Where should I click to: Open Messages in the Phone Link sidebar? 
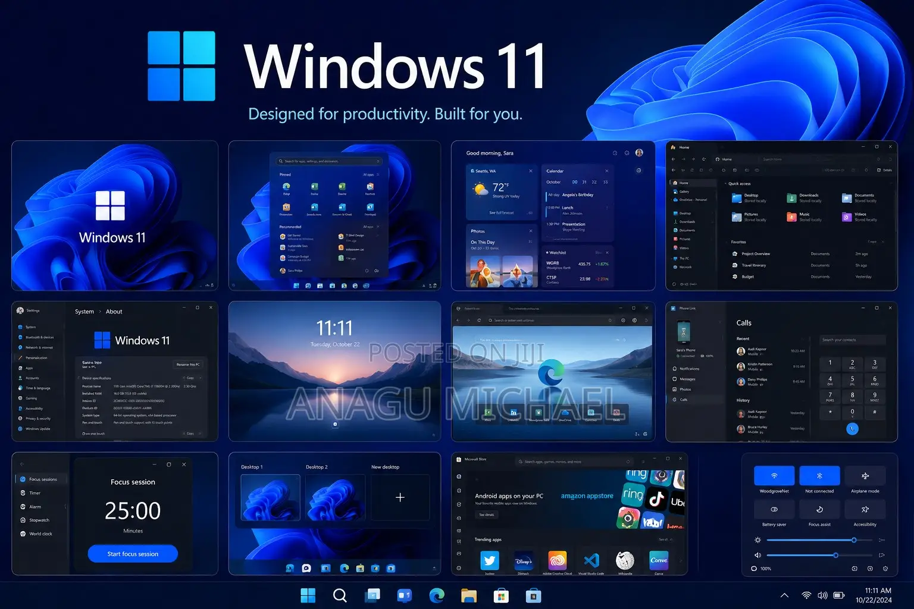(x=684, y=379)
